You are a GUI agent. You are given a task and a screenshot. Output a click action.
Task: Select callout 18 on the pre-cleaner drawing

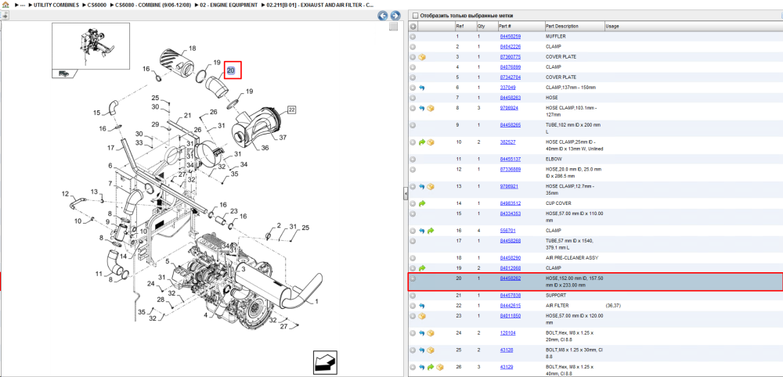(193, 48)
